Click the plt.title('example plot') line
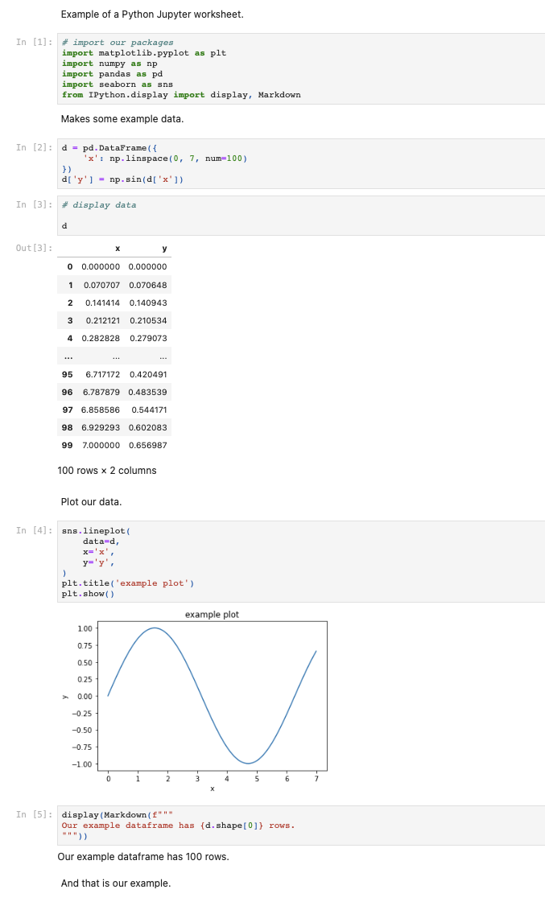Viewport: 545px width, 910px height. pos(128,583)
